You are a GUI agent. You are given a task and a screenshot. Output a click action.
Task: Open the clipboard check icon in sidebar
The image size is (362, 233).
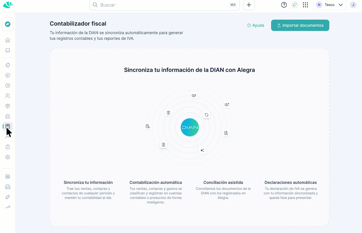click(x=8, y=147)
